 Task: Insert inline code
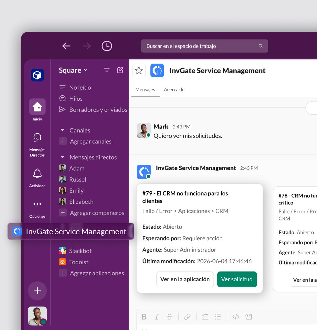236,316
